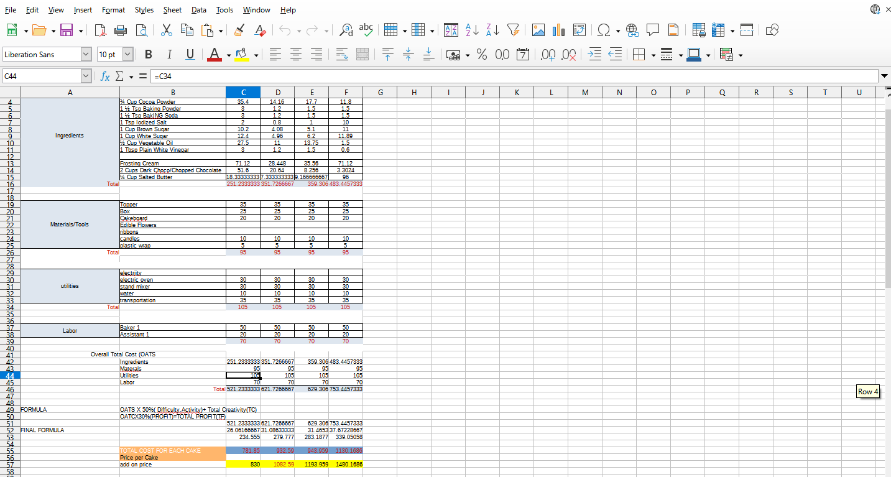
Task: Toggle wrap text in cell
Action: coord(342,55)
